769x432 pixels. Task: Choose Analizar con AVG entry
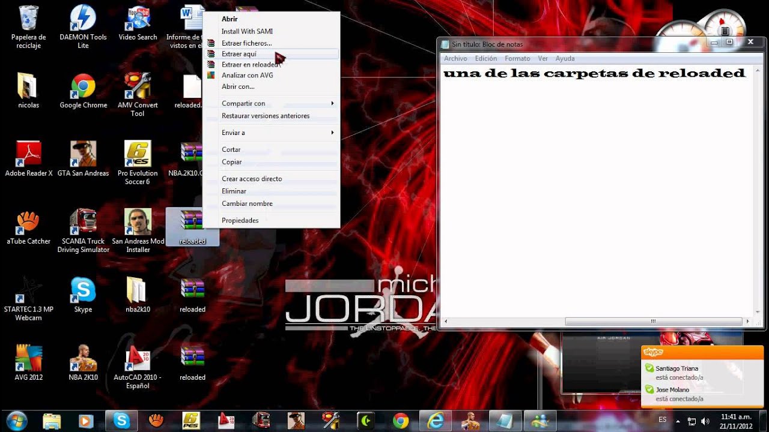pos(272,76)
